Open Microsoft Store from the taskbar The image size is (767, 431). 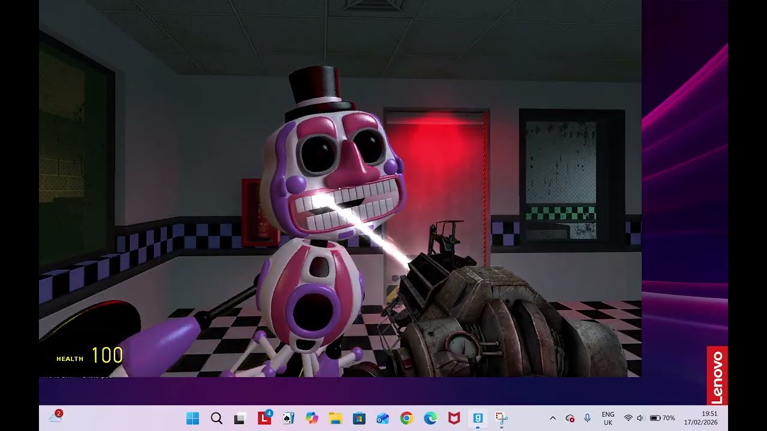[x=359, y=418]
